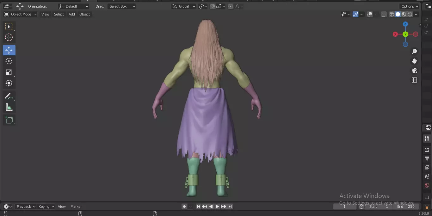Select the Cursor tool
Viewport: 432px width, 216px height.
(9, 38)
